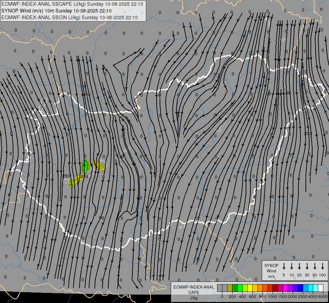Click the J/kg unit label in legend
The height and width of the screenshot is (303, 329).
coord(194,298)
